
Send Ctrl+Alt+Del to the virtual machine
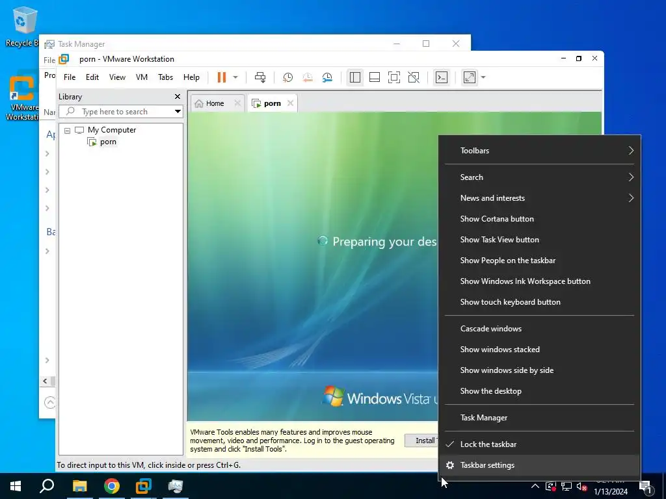pos(260,77)
